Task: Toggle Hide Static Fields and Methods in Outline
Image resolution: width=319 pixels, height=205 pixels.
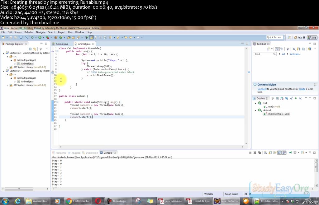Action: click(x=291, y=98)
